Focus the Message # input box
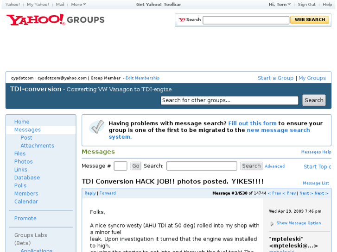 121,166
